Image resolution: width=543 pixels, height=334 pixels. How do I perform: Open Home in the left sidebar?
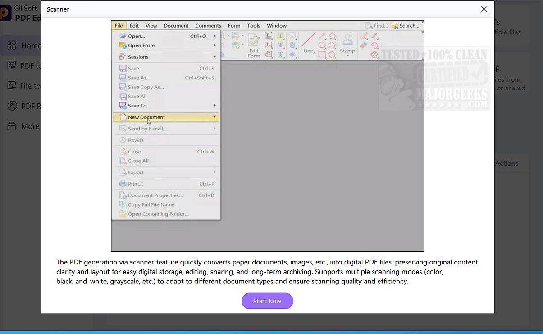pyautogui.click(x=21, y=46)
